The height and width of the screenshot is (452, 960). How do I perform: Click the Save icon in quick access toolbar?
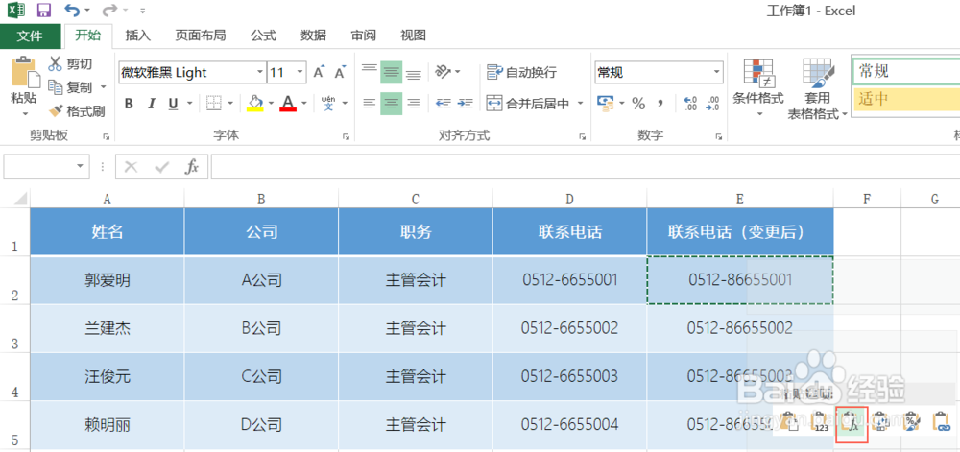tap(44, 11)
